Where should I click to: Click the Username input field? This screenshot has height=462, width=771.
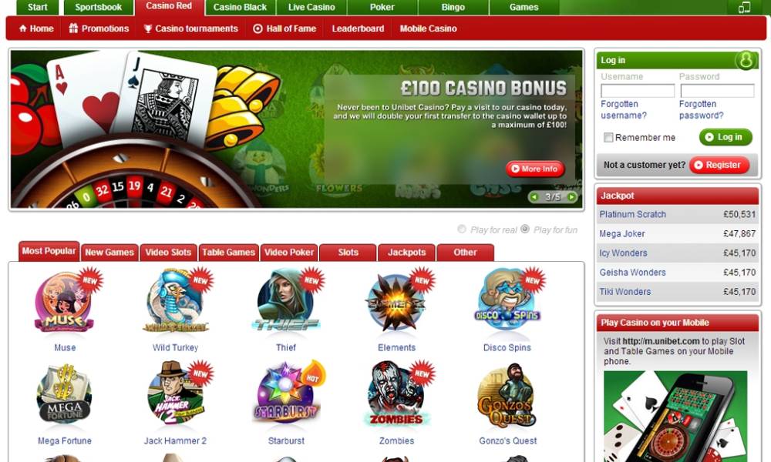(x=638, y=91)
